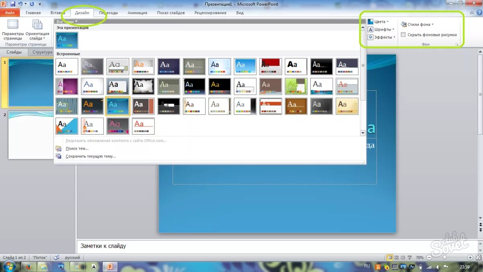This screenshot has width=483, height=272.
Task: Click the Цвета theme colors icon
Action: click(x=370, y=22)
